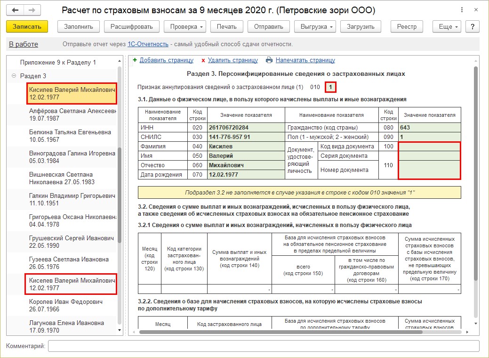Click the empty Серия документа value cell
This screenshot has width=489, height=358.
429,156
